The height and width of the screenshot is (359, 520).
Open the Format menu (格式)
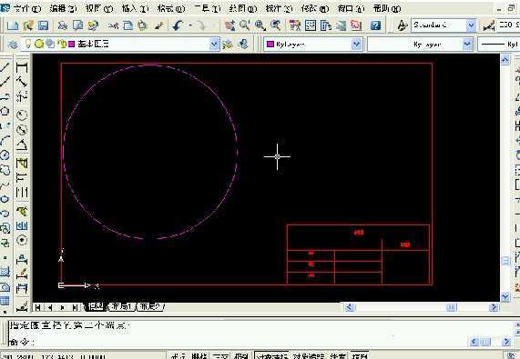[171, 8]
